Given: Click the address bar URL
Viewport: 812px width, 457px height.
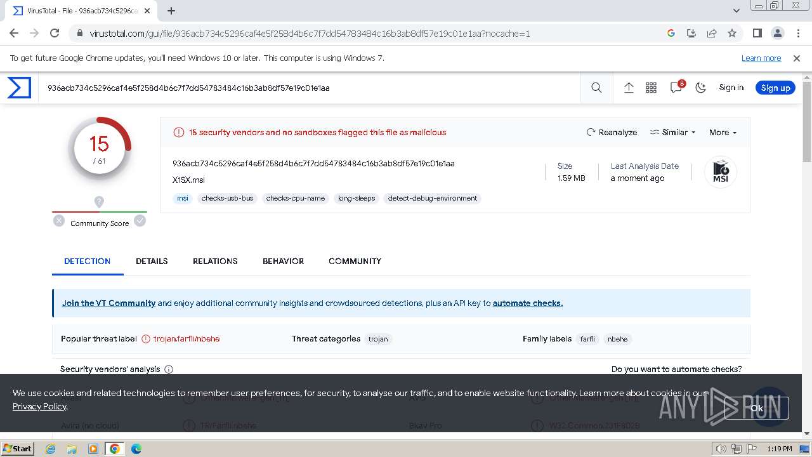Looking at the screenshot, I should pos(310,34).
